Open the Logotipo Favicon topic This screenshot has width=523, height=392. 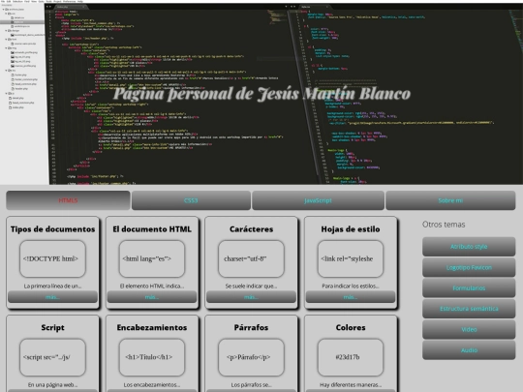pyautogui.click(x=469, y=267)
